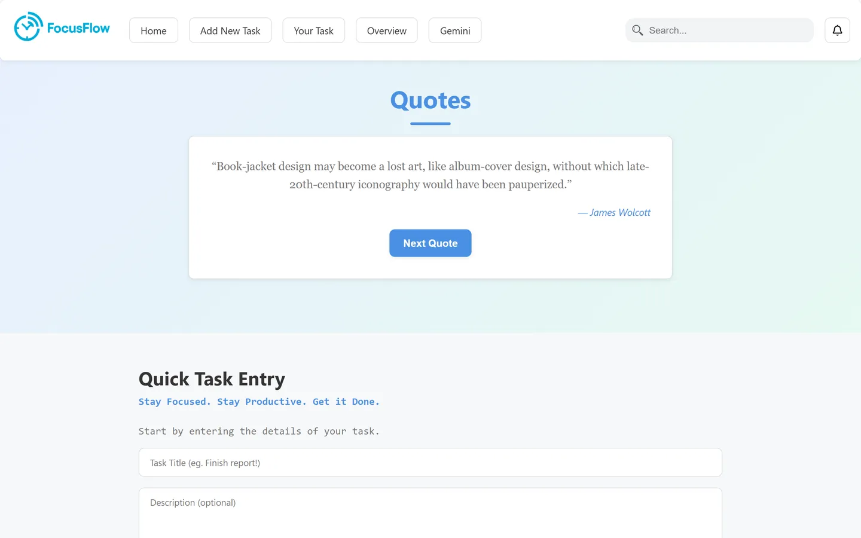Click the Quotes heading
Screen dimensions: 861x538
430,100
